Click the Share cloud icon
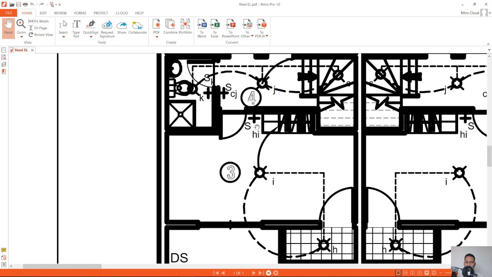Viewport: 492px width, 277px height. [121, 25]
